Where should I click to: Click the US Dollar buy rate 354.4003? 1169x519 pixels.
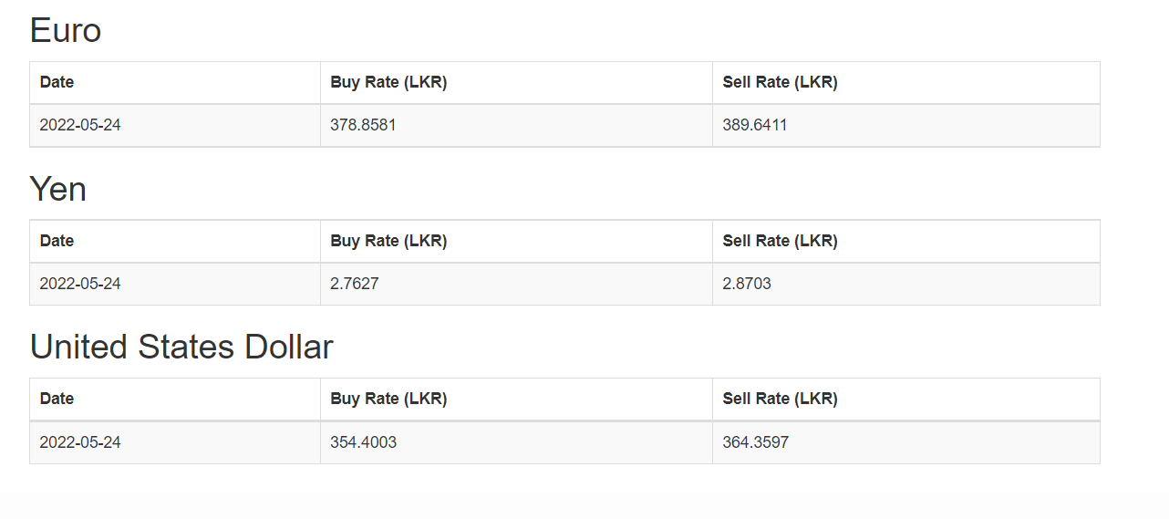click(363, 442)
